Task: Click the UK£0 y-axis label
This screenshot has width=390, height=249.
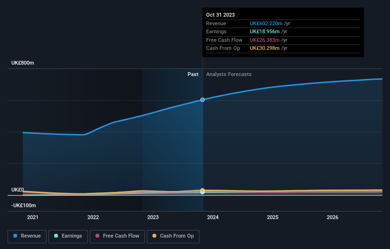Action: point(18,190)
